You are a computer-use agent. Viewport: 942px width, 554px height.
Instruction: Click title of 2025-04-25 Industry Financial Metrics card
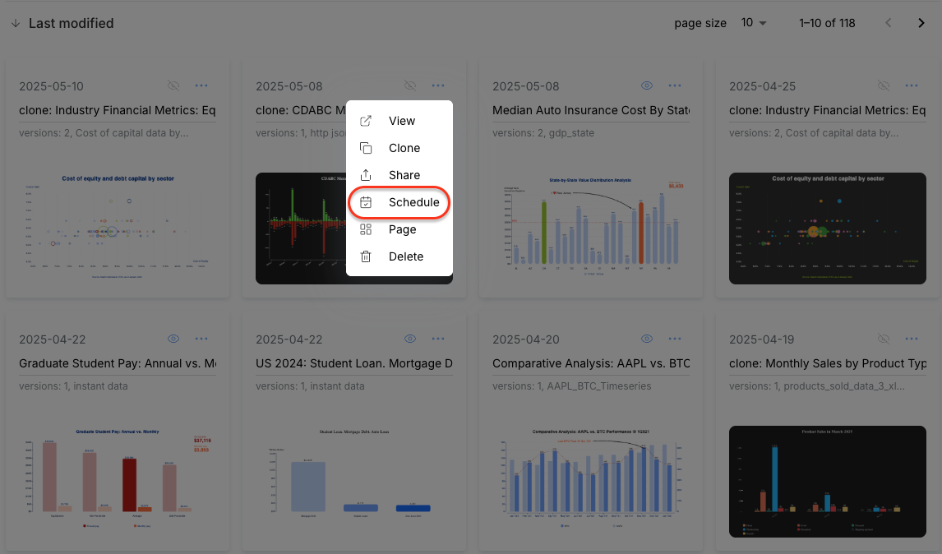(828, 111)
